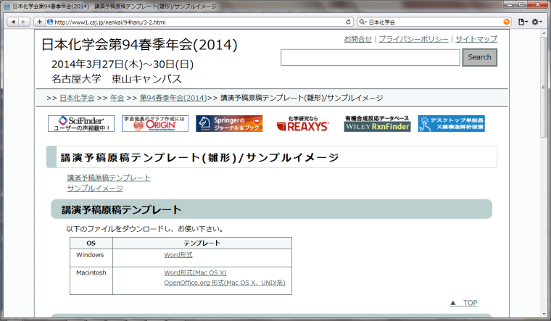Image resolution: width=551 pixels, height=321 pixels.
Task: Open the ORIGIN graph software banner
Action: click(155, 124)
